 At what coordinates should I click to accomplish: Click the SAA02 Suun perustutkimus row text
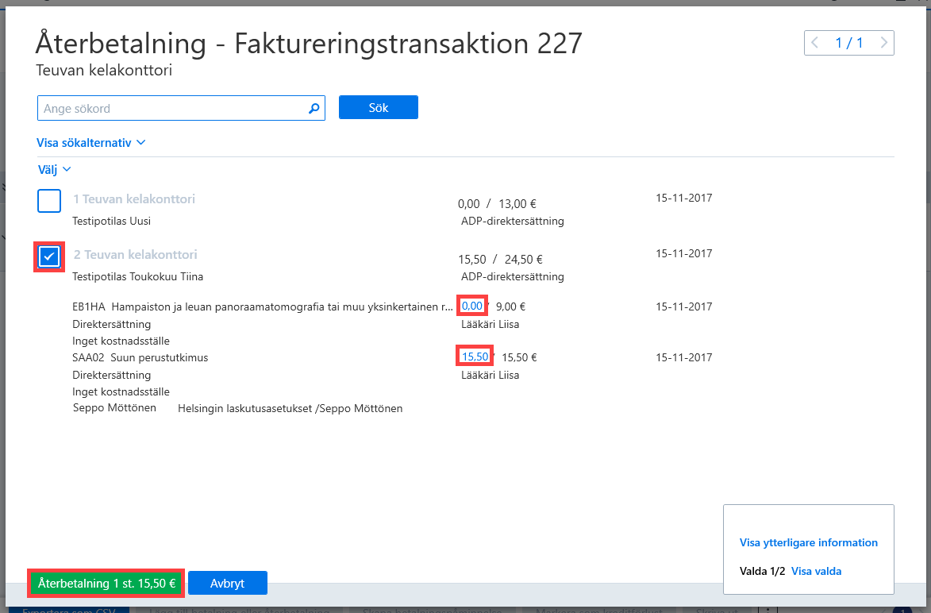point(140,357)
